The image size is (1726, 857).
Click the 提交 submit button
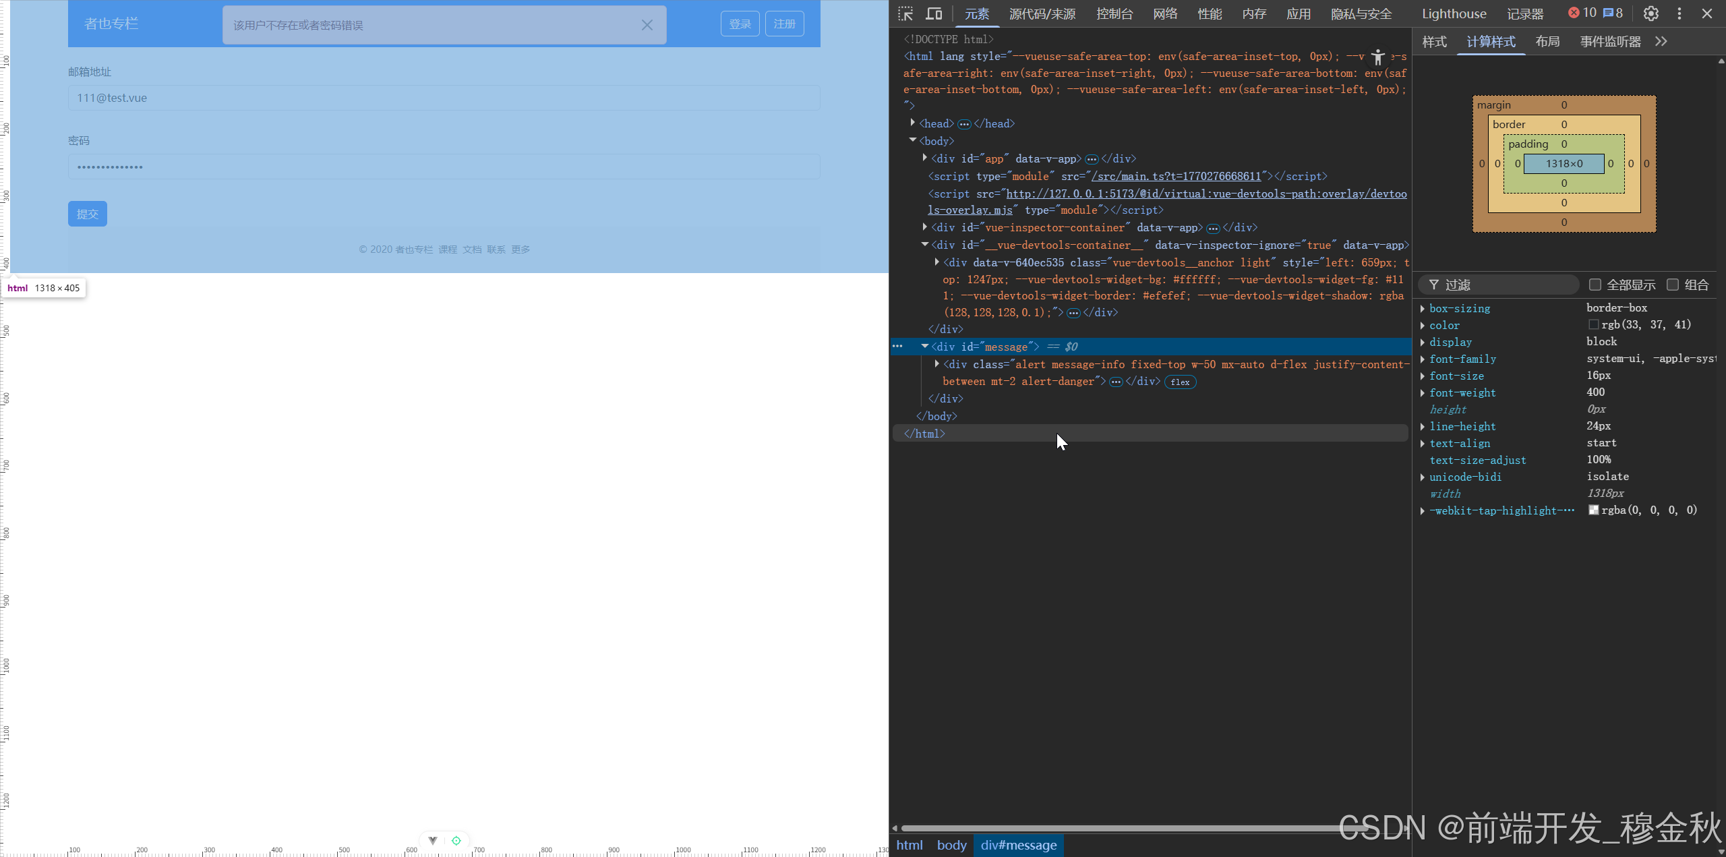[88, 214]
